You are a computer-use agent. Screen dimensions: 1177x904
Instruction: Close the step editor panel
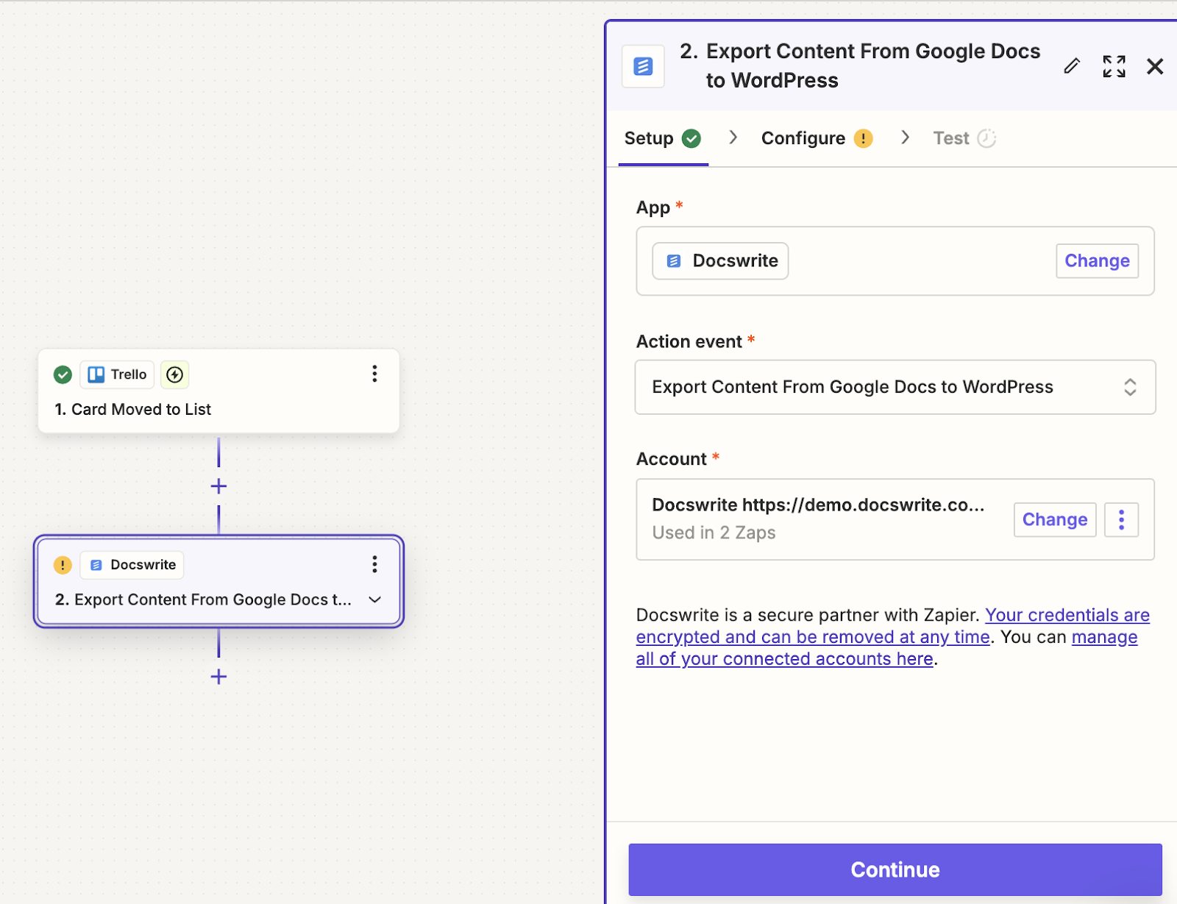(1154, 66)
